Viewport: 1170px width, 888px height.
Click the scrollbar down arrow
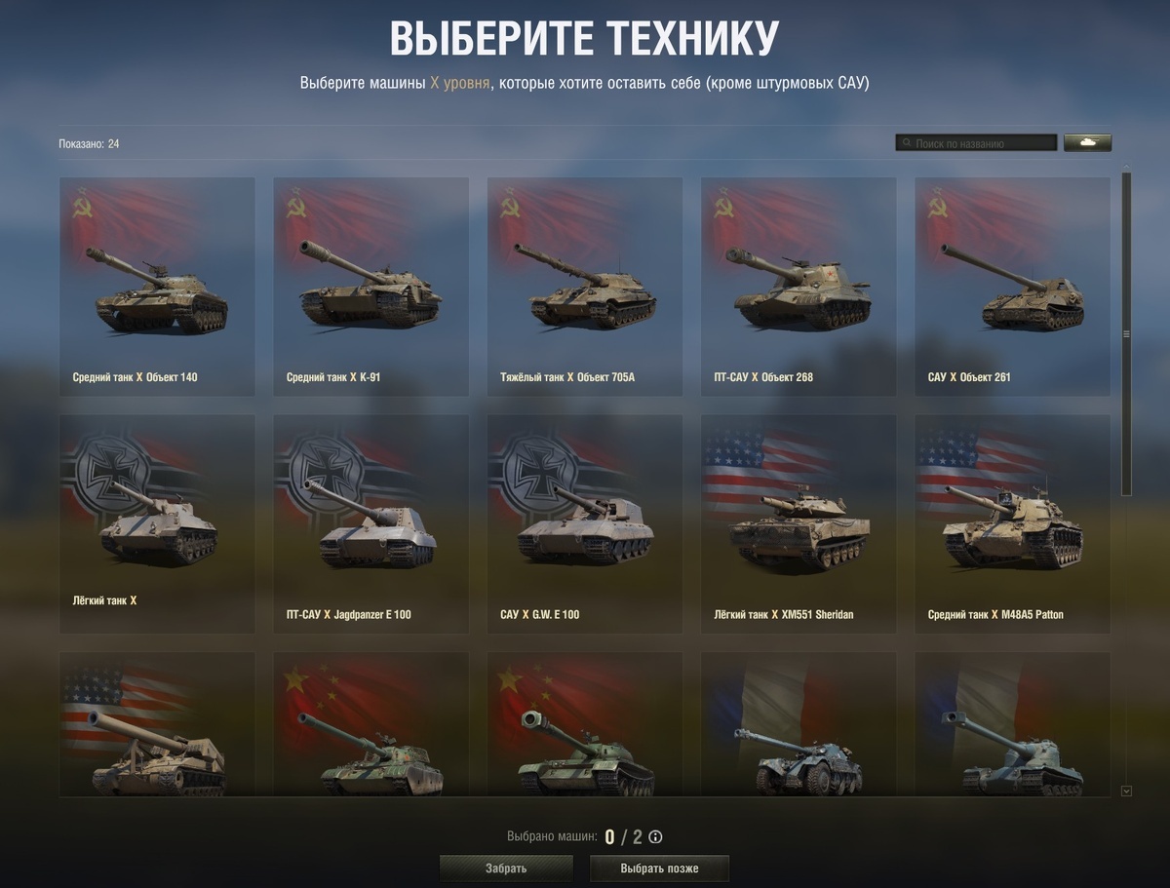pyautogui.click(x=1126, y=791)
